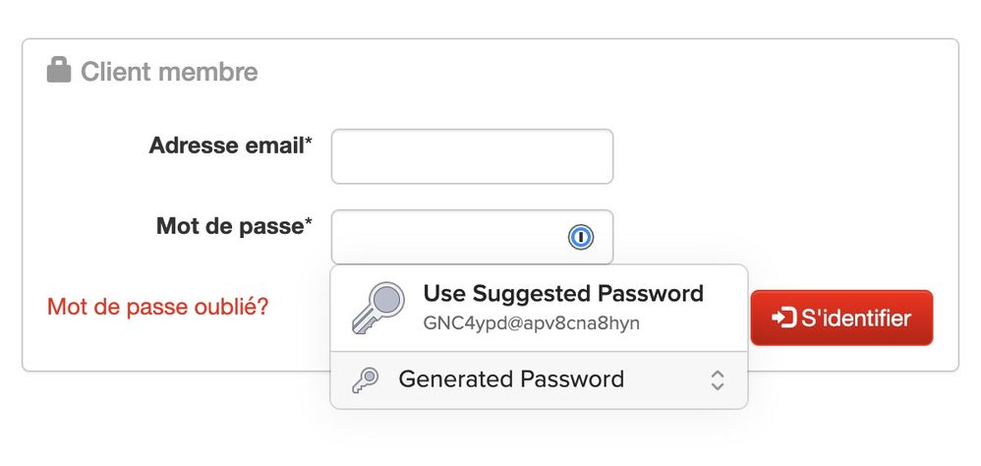Click the asterisk after Mot de passe
The height and width of the screenshot is (466, 981).
coord(309,224)
